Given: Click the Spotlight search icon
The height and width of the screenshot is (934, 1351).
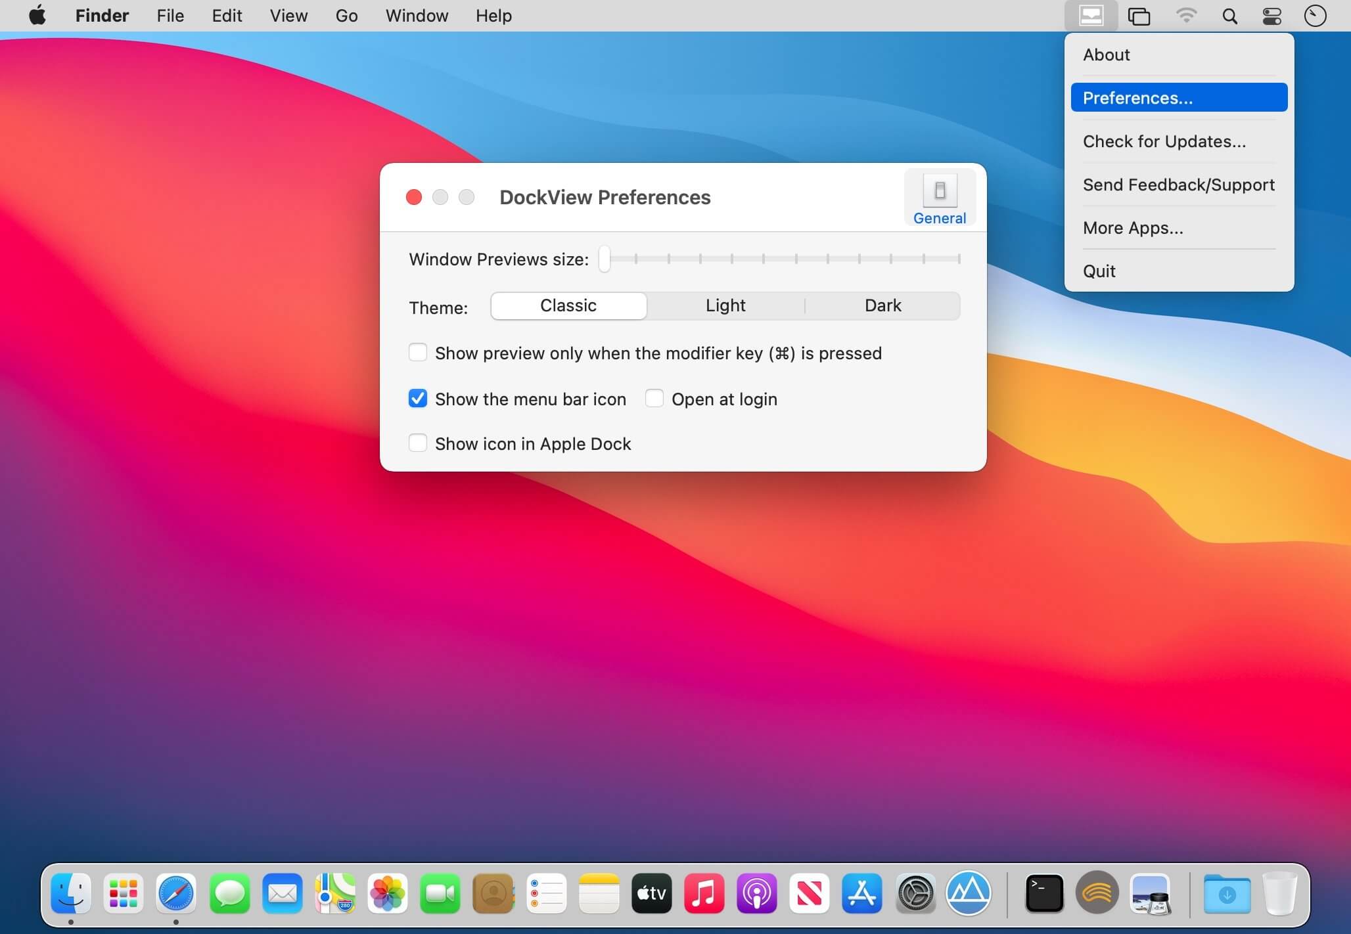Looking at the screenshot, I should point(1229,16).
